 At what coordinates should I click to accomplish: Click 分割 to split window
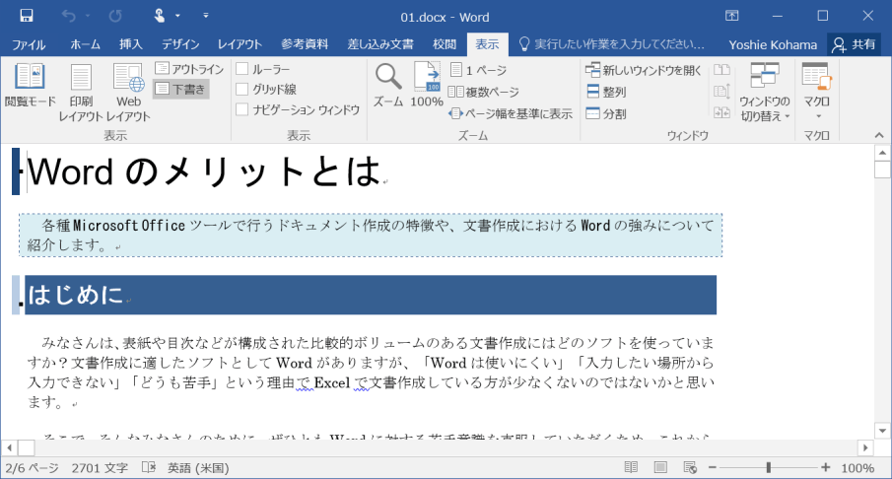click(x=606, y=113)
